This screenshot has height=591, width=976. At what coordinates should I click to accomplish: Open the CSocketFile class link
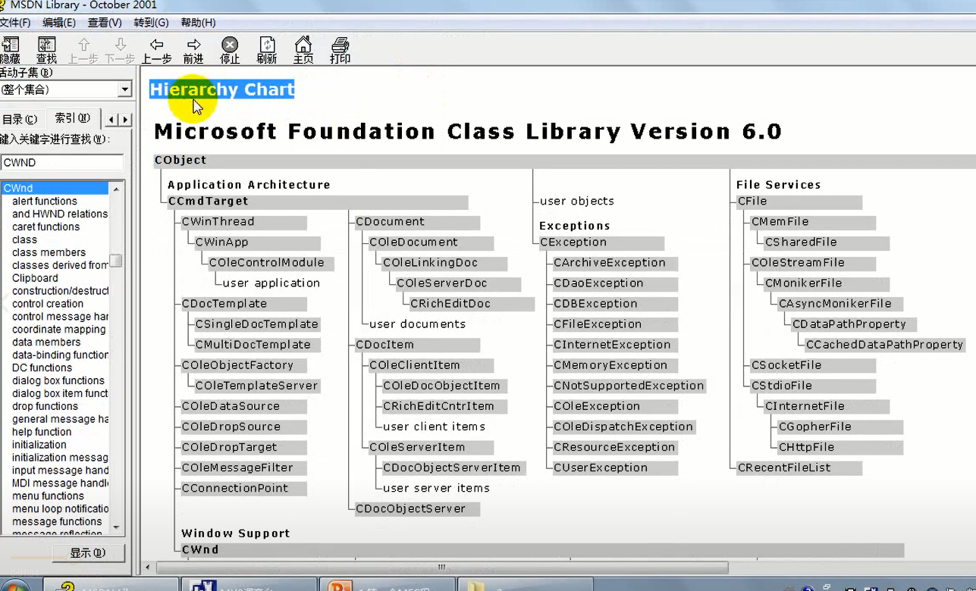(x=786, y=365)
